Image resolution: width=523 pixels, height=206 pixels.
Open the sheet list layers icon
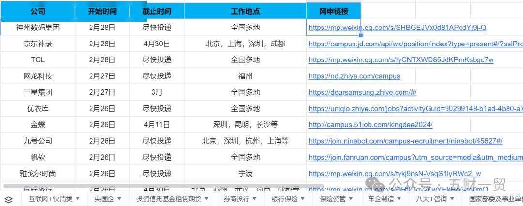coord(8,200)
